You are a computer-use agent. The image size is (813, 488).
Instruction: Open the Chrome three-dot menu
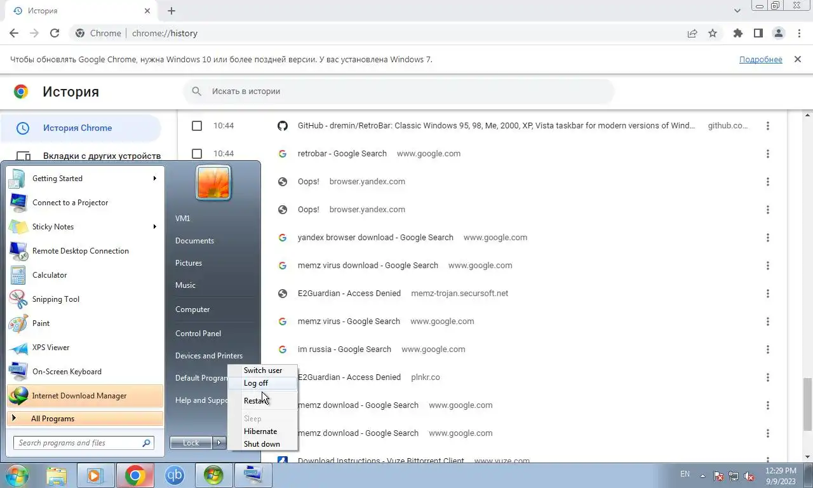(798, 33)
